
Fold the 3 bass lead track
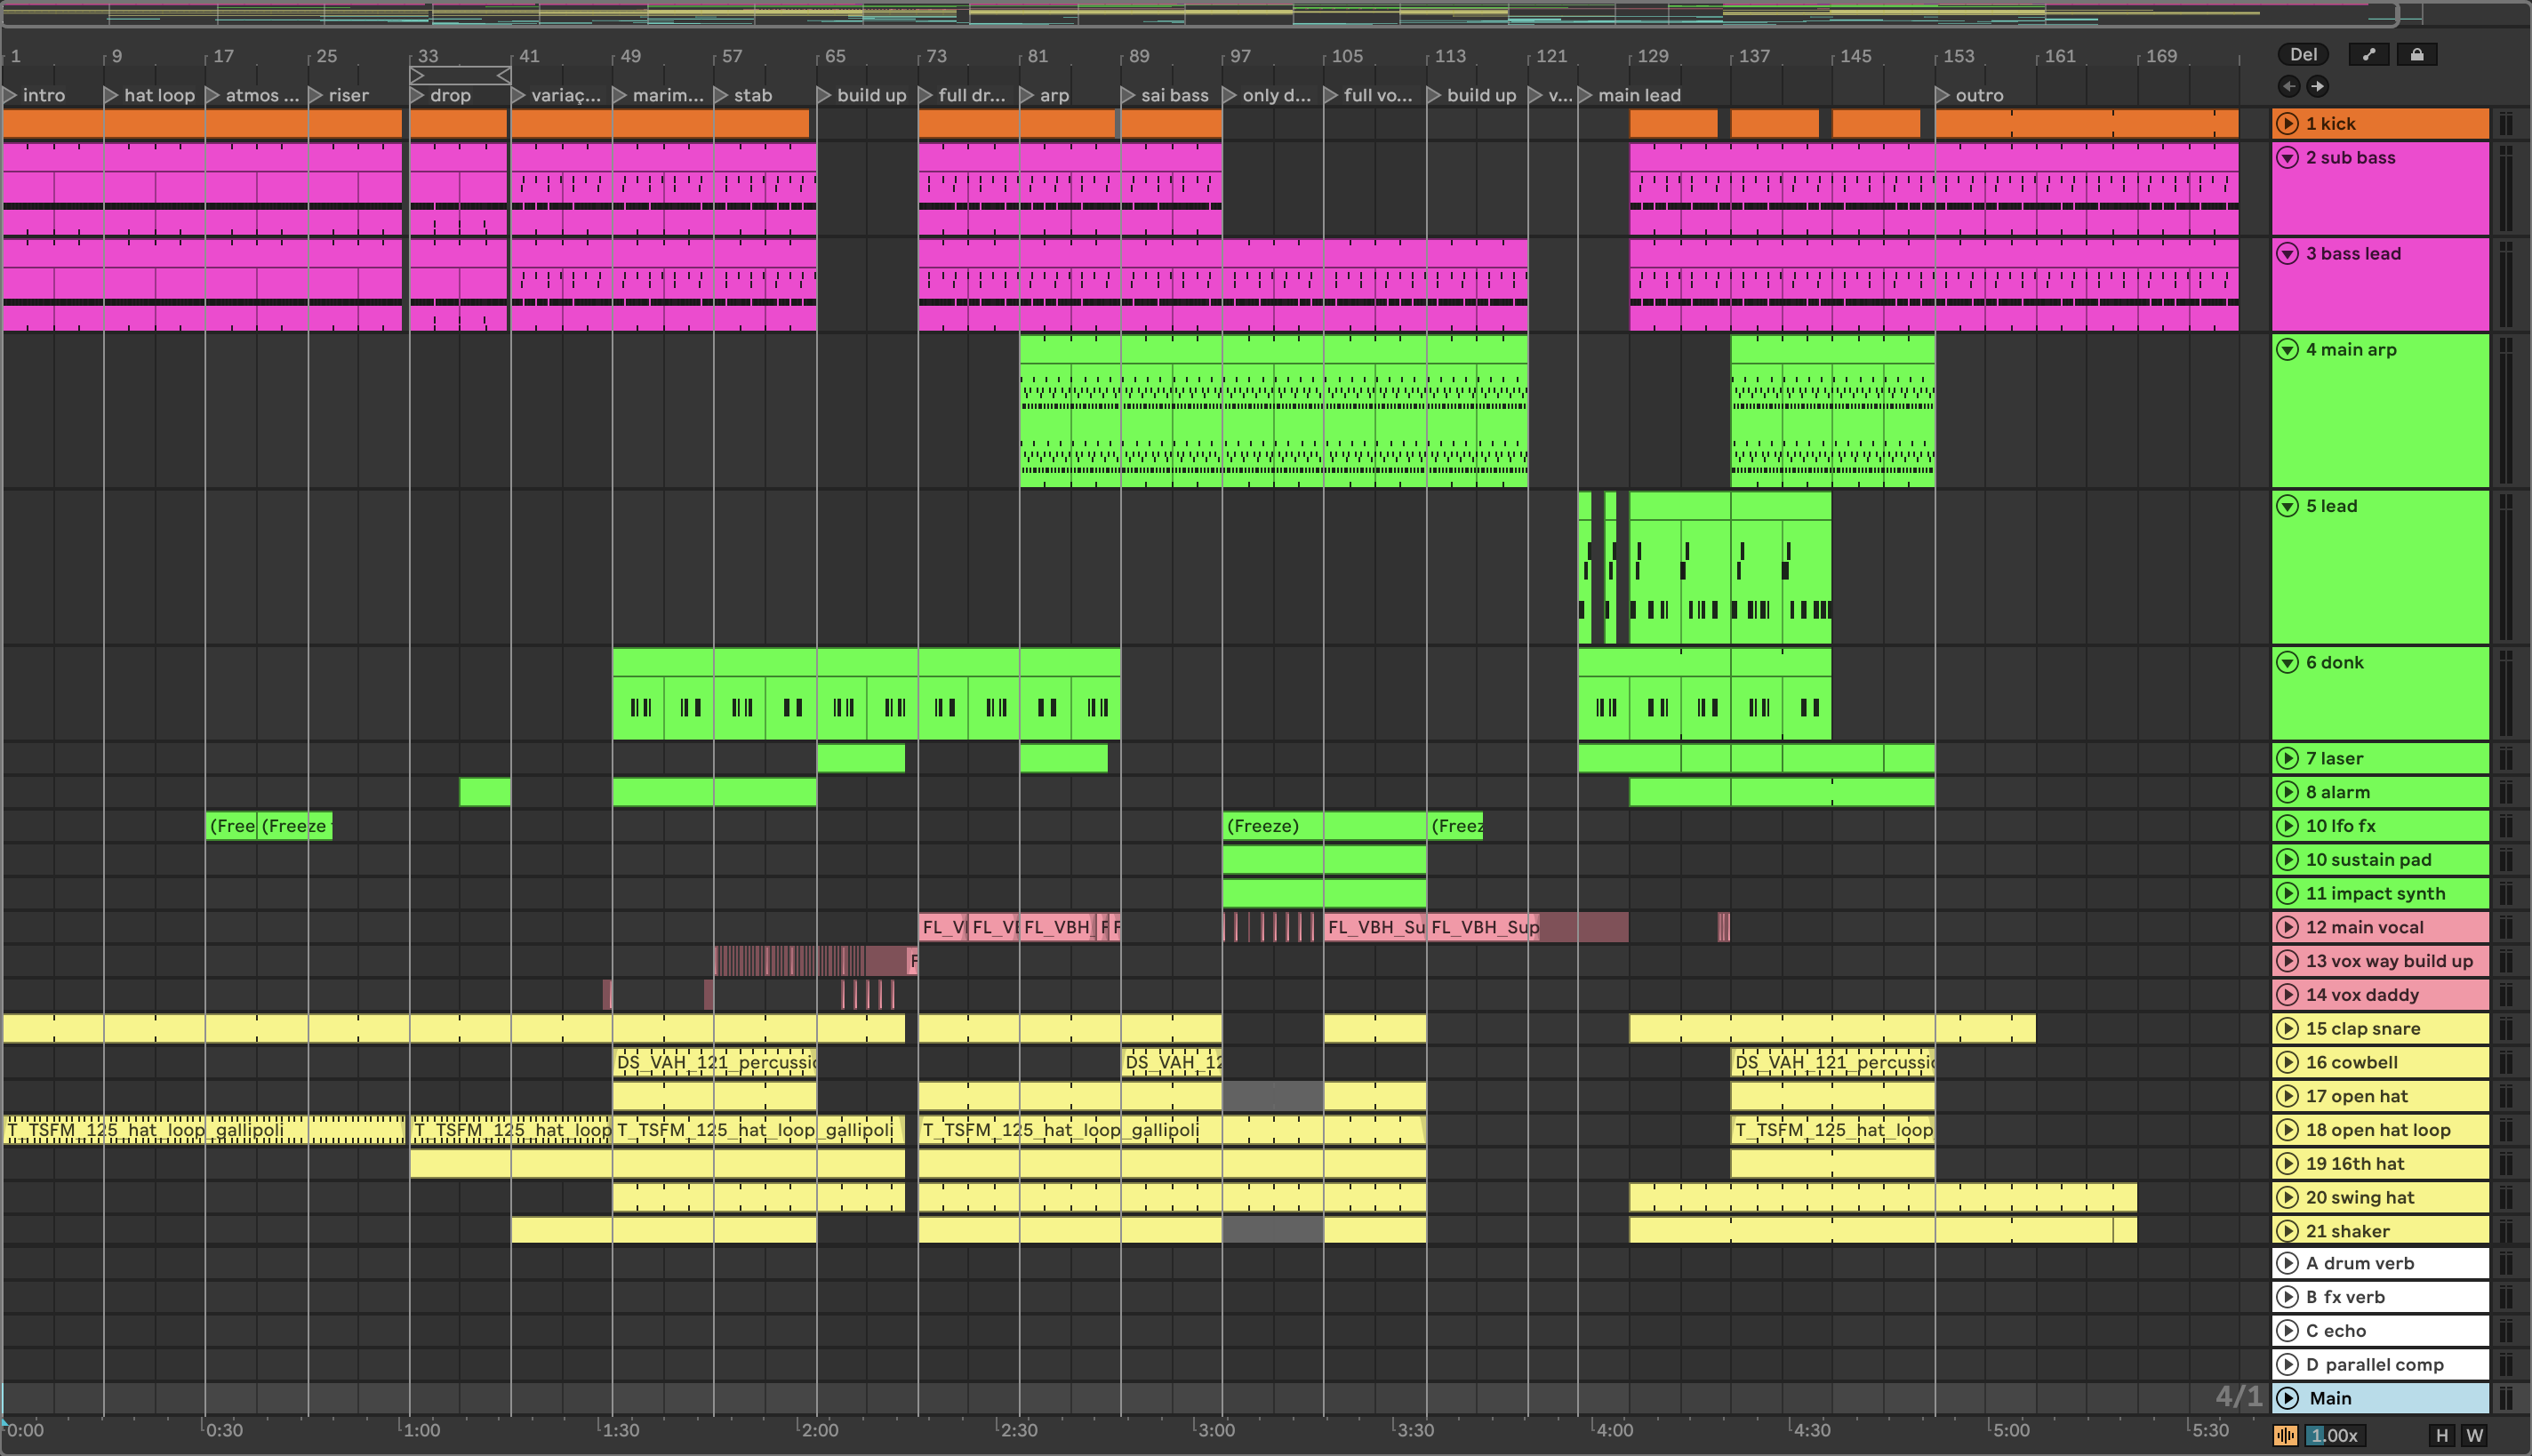point(2287,254)
